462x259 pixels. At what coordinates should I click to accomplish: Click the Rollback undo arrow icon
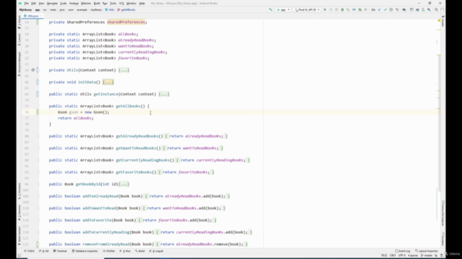click(x=397, y=9)
